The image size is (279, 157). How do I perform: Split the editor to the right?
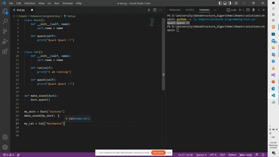pos(155,10)
